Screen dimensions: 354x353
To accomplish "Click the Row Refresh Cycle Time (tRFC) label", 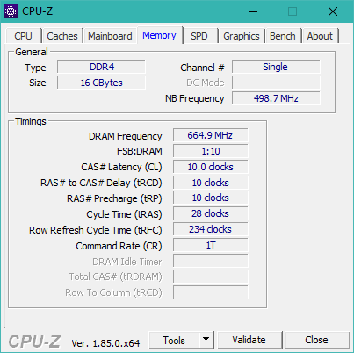I will pos(96,230).
